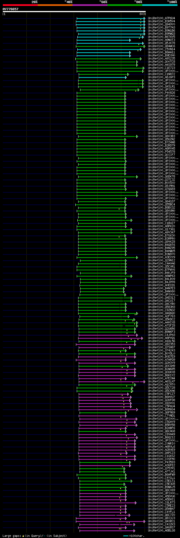Screen dimensions: 180x538
Task: Select hit label UniRef100_C0NRI0
Action: (x=161, y=443)
